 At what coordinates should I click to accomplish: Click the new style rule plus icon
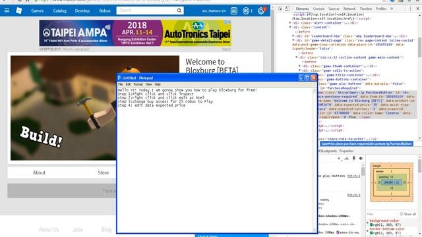(339, 159)
